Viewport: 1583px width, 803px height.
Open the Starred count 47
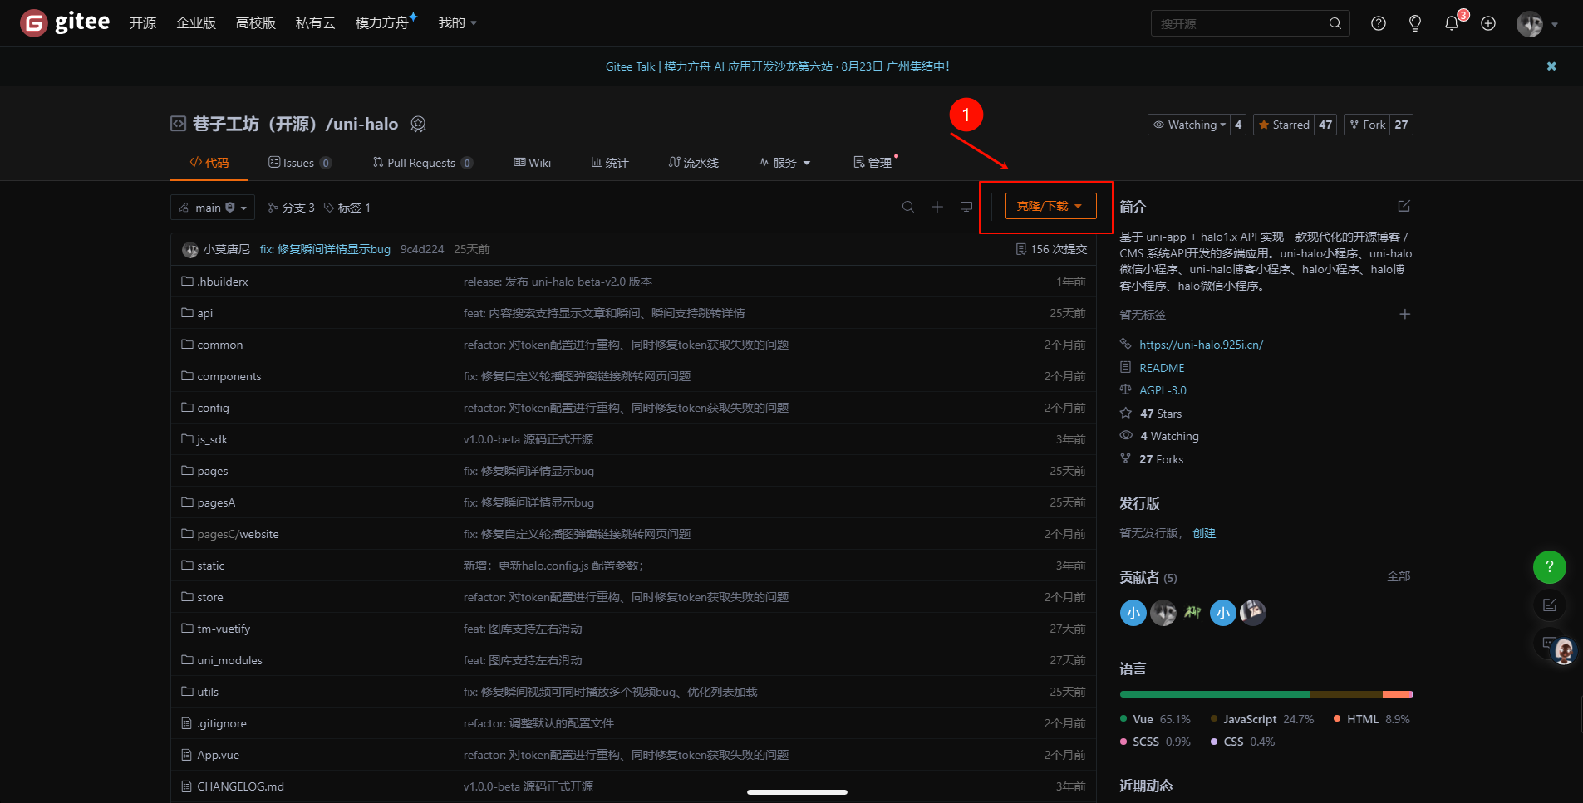[1325, 125]
